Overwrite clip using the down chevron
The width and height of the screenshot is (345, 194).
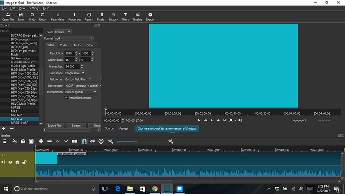[66, 141]
